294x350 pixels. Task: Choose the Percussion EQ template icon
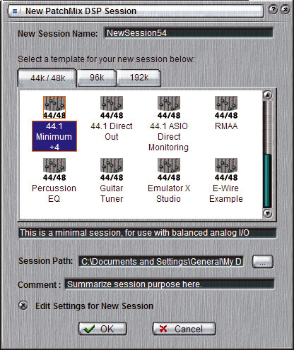[x=54, y=169]
